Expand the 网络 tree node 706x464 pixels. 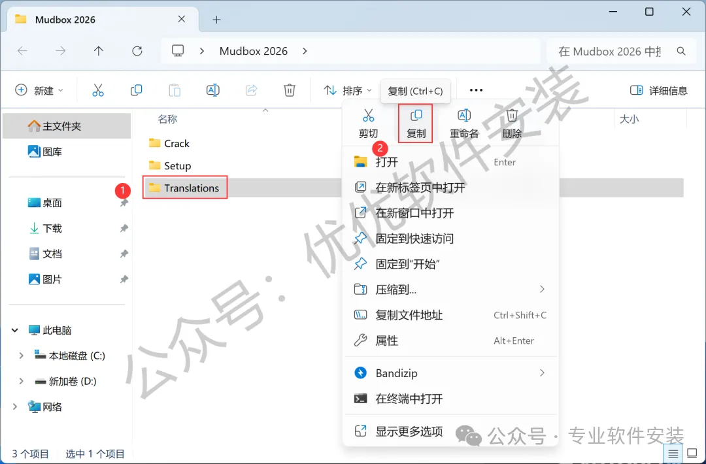(15, 407)
